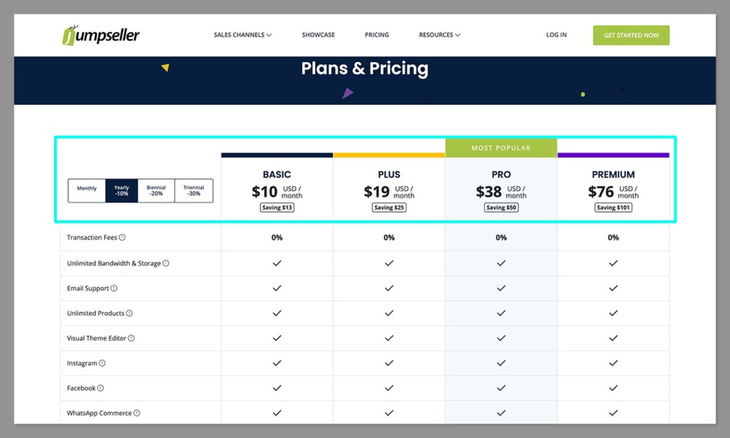Click the Most Popular badge above PRO
This screenshot has height=438, width=730.
(500, 147)
